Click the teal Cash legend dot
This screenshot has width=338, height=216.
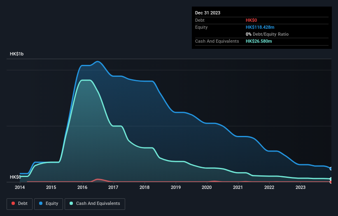pyautogui.click(x=71, y=203)
